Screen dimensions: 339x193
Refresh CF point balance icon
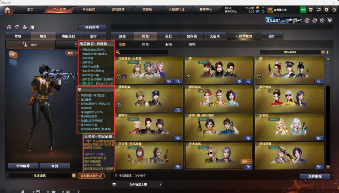click(x=263, y=12)
